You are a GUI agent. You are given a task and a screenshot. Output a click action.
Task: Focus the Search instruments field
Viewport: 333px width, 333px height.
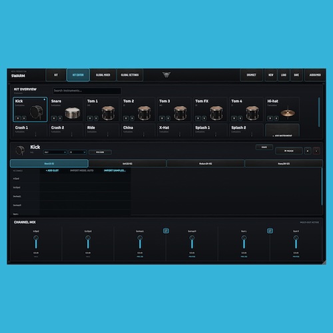pyautogui.click(x=87, y=91)
